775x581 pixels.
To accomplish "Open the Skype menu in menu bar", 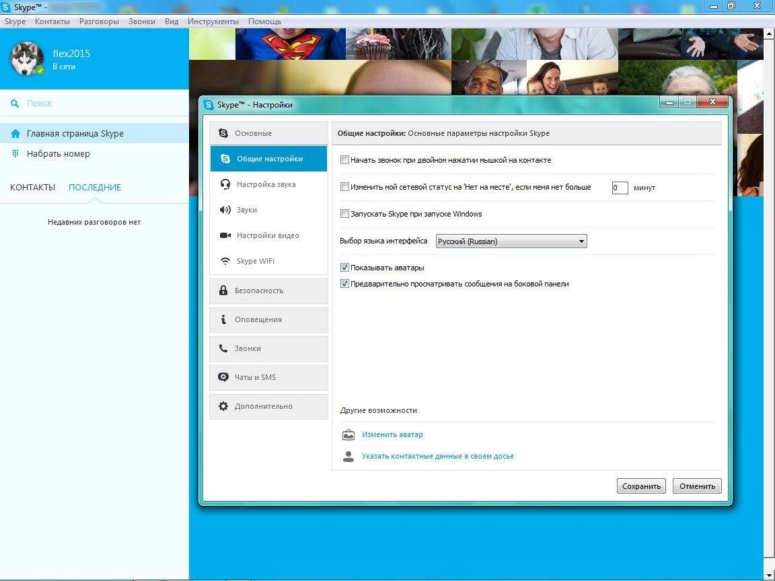I will pos(15,22).
